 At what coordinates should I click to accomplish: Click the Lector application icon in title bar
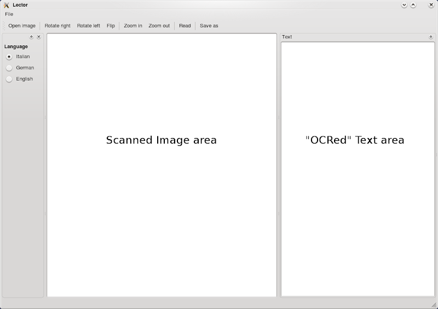(x=7, y=5)
